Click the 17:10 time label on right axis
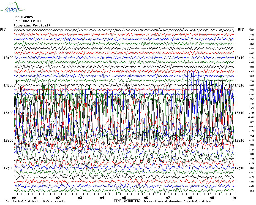Screen dimensions: 256x205 click(x=239, y=168)
